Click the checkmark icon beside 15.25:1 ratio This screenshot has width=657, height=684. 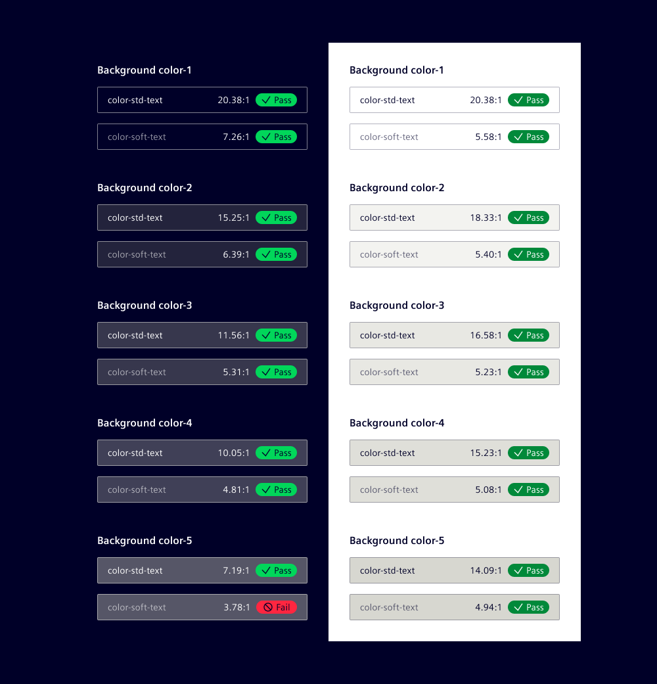265,217
